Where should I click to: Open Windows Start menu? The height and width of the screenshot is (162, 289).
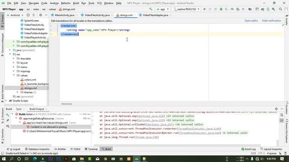point(4,159)
